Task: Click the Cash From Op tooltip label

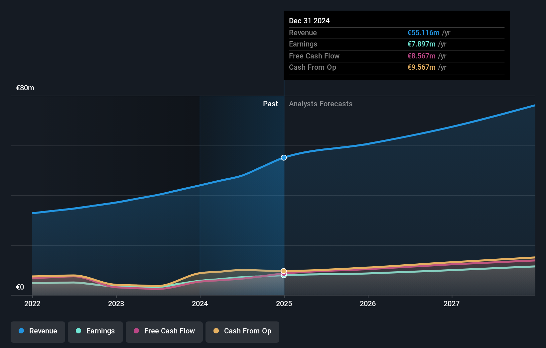Action: [x=313, y=67]
